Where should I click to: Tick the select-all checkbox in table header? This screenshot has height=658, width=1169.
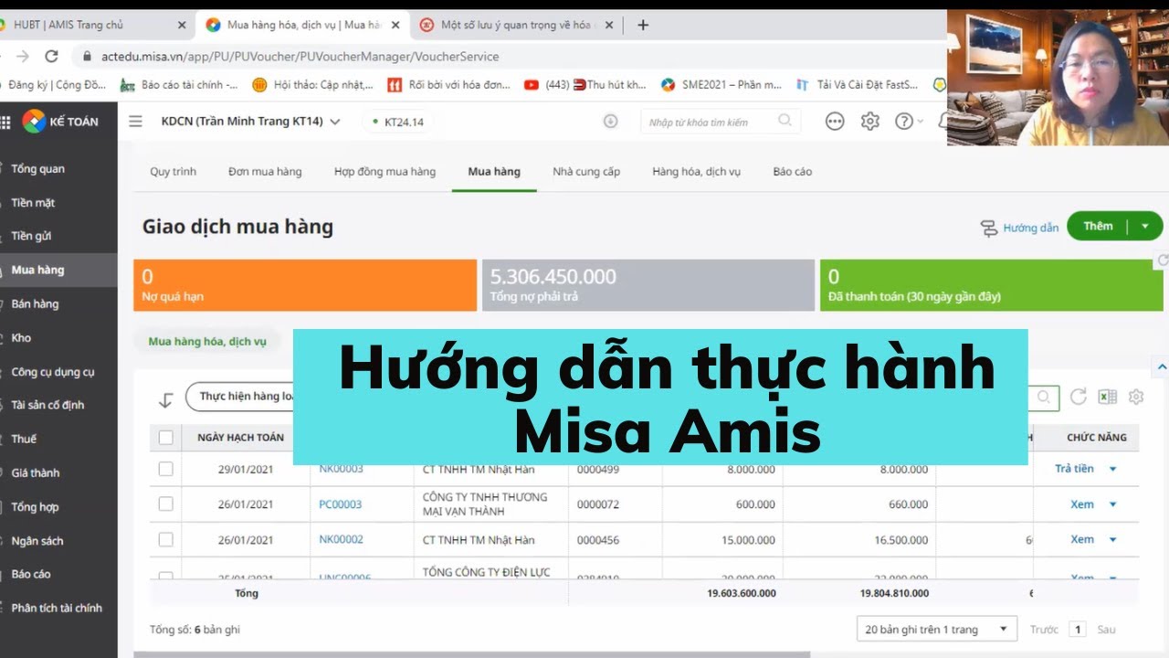[165, 438]
